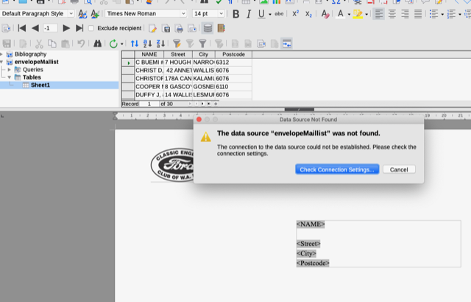Image resolution: width=471 pixels, height=302 pixels.
Task: Toggle superscript formatting
Action: [x=296, y=14]
